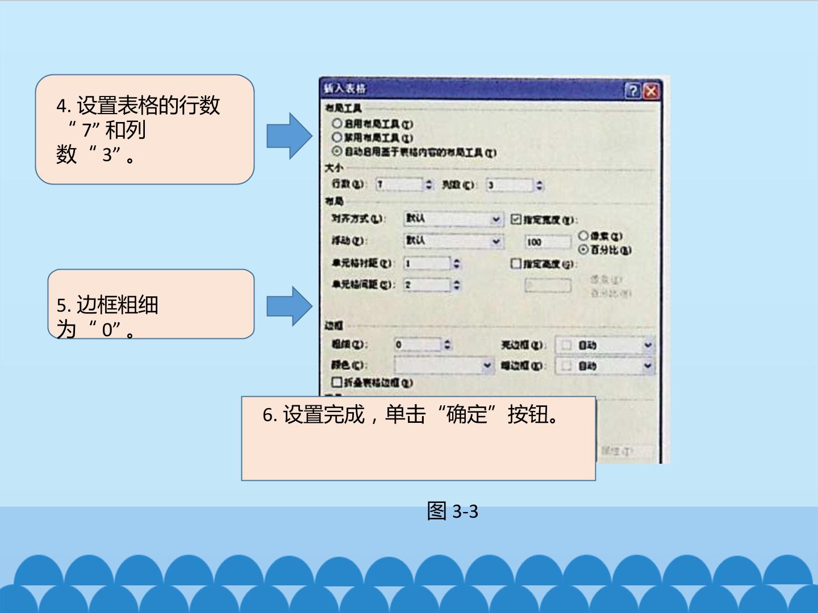The image size is (818, 613).
Task: Click the disabled height value field
Action: [x=548, y=285]
